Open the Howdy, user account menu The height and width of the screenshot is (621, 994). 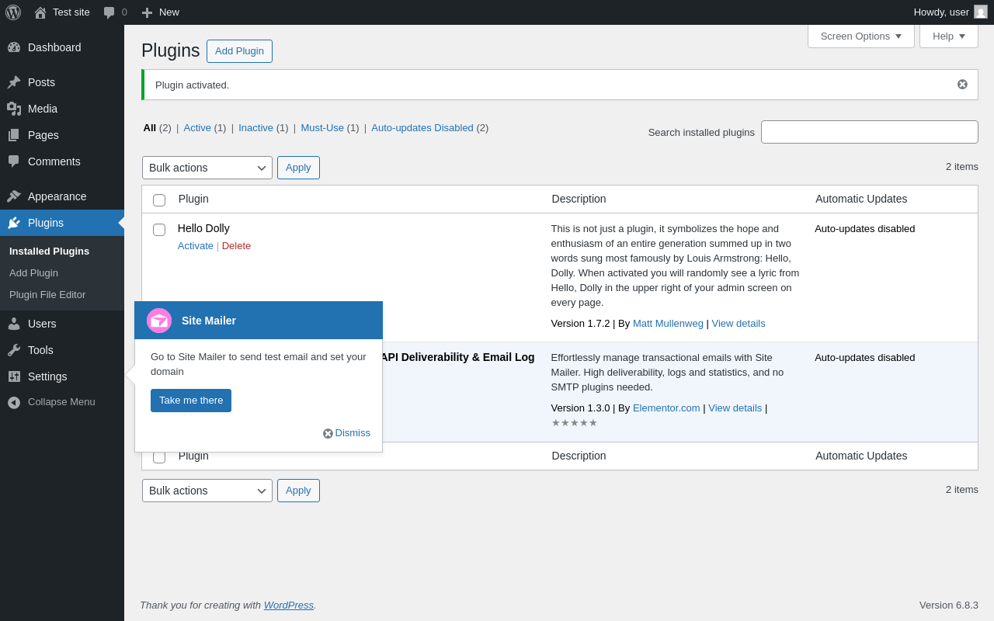[x=951, y=12]
